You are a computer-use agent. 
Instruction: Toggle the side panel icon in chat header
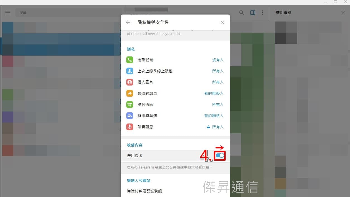click(253, 13)
